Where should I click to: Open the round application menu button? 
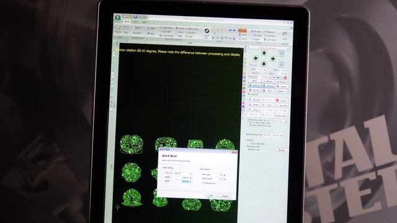(x=118, y=18)
